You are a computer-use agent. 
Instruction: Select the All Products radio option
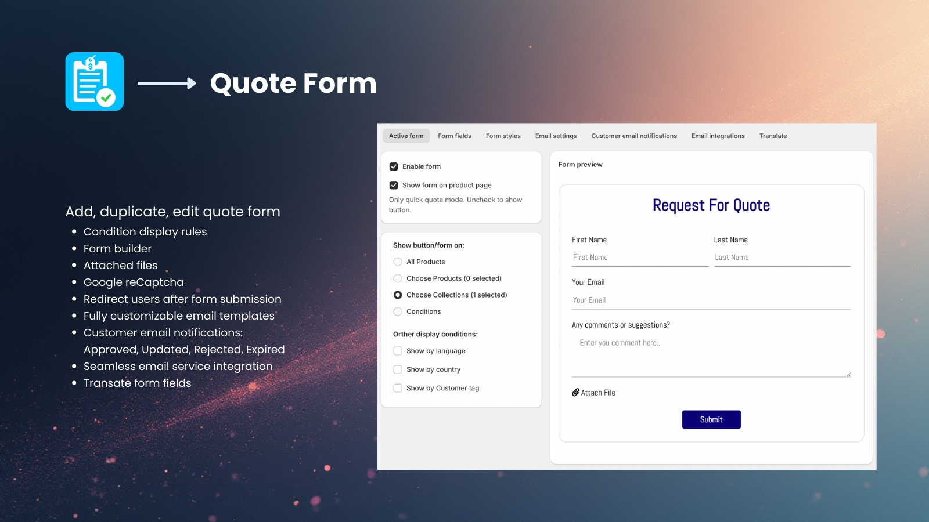(398, 262)
